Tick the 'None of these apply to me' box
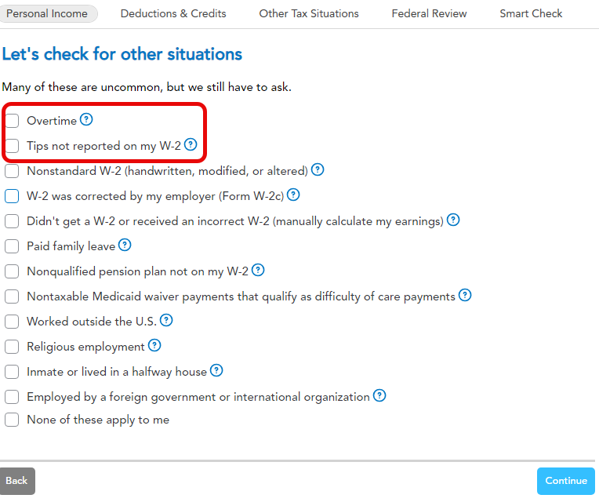599x502 pixels. 12,420
